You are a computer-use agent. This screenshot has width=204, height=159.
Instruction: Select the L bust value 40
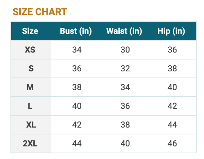77,106
